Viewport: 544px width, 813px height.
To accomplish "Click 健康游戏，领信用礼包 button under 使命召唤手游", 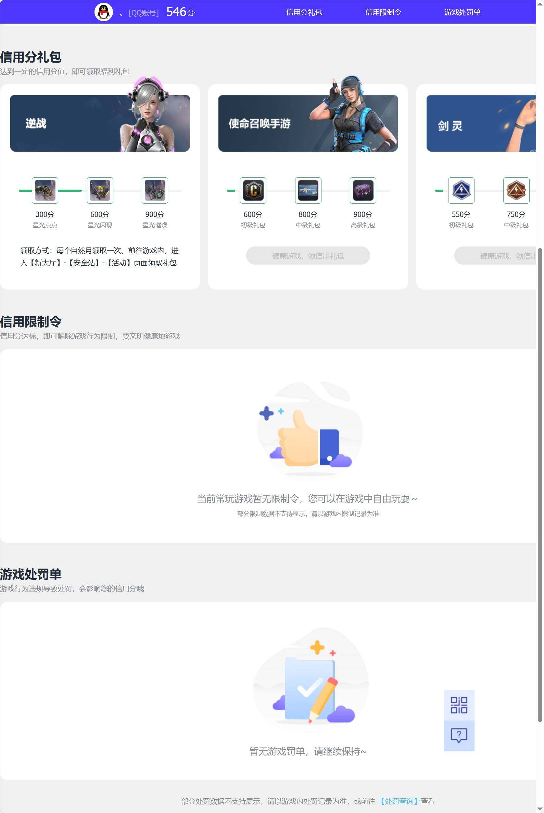I will click(x=308, y=256).
